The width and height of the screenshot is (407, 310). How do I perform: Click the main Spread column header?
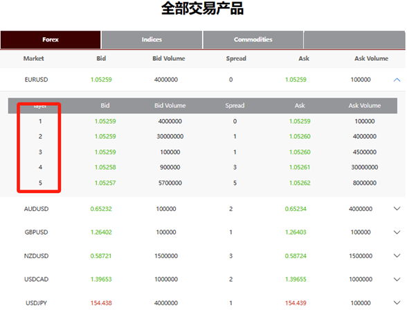(x=236, y=59)
